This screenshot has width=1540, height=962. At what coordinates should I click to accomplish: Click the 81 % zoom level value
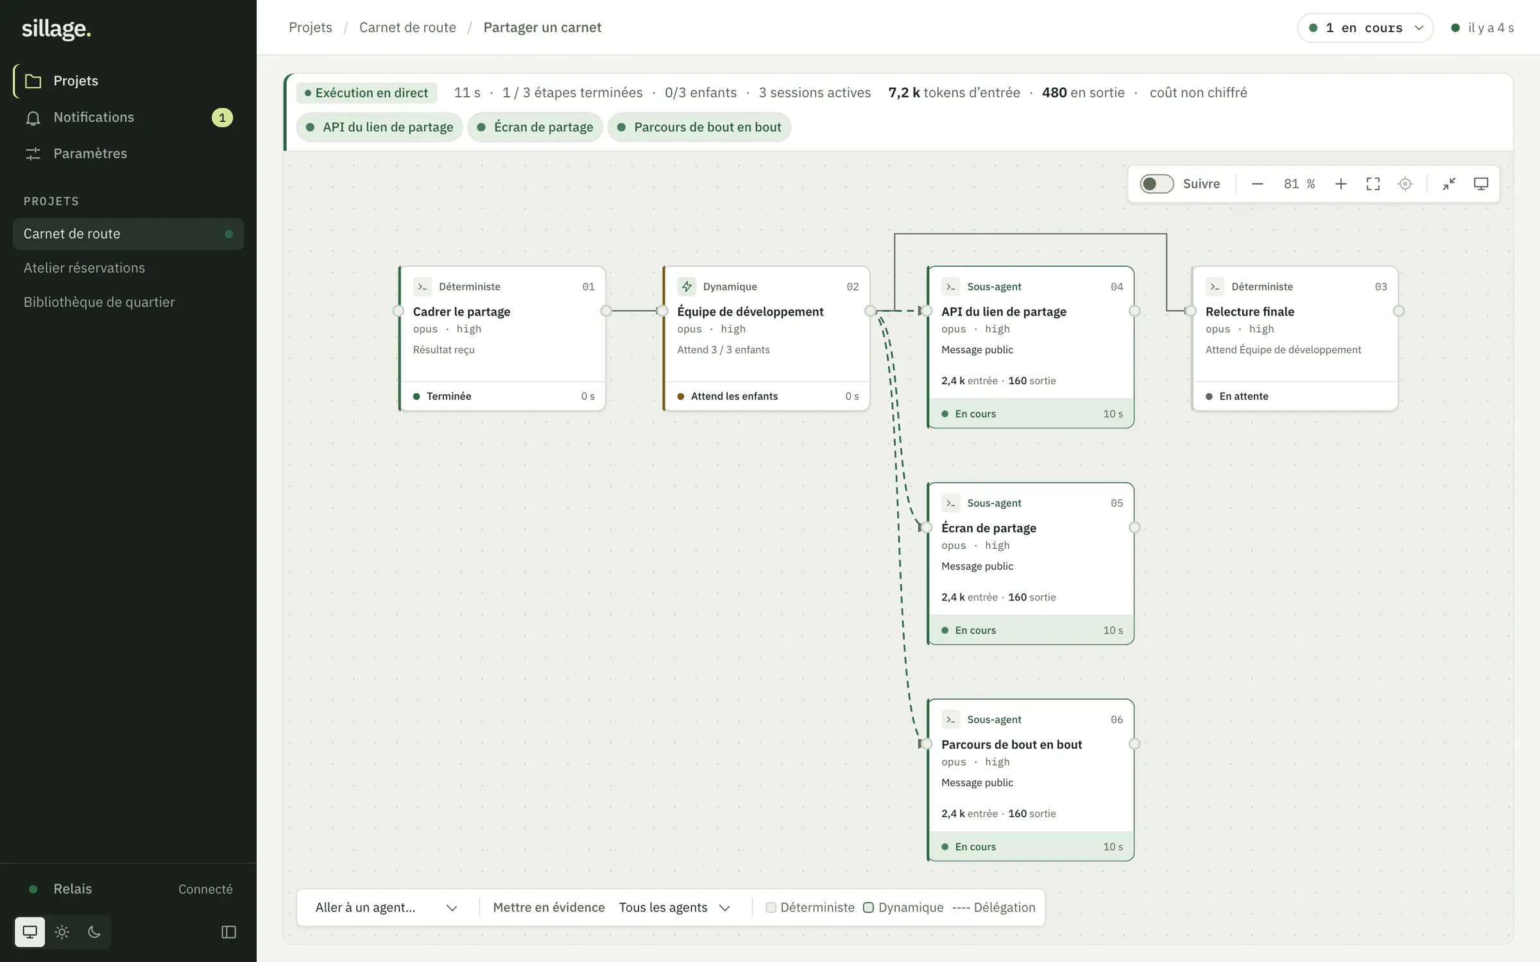pyautogui.click(x=1299, y=184)
